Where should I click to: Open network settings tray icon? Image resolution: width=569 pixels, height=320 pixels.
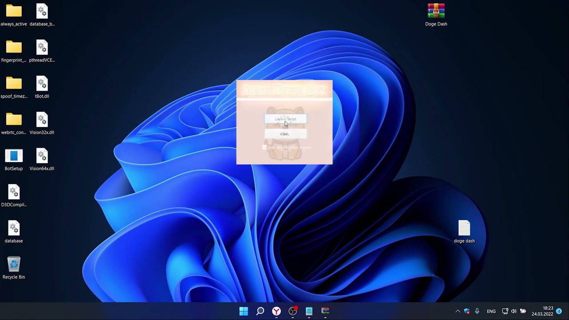pos(505,311)
